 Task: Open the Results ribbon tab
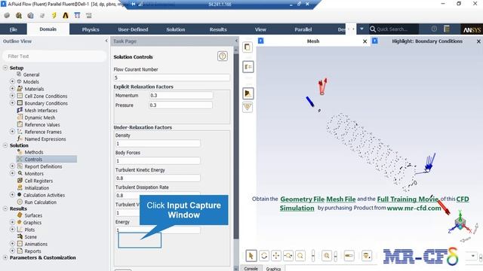218,29
